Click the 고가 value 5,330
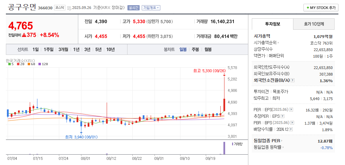Image resolution: width=345 pixels, height=165 pixels. tap(139, 21)
